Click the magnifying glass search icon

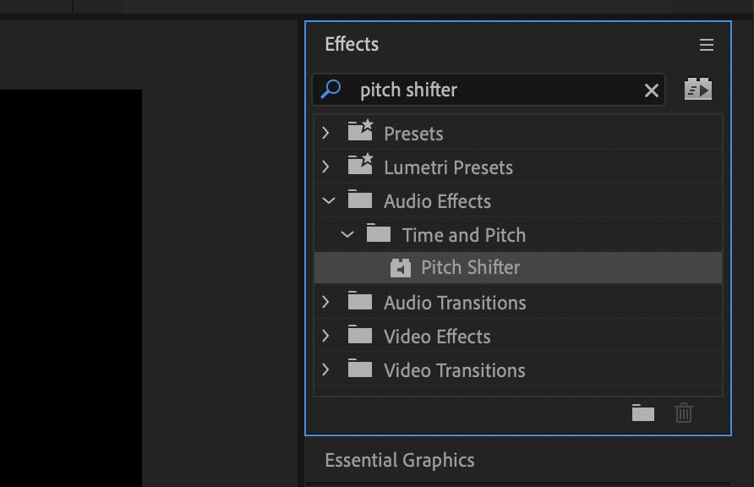tap(331, 90)
